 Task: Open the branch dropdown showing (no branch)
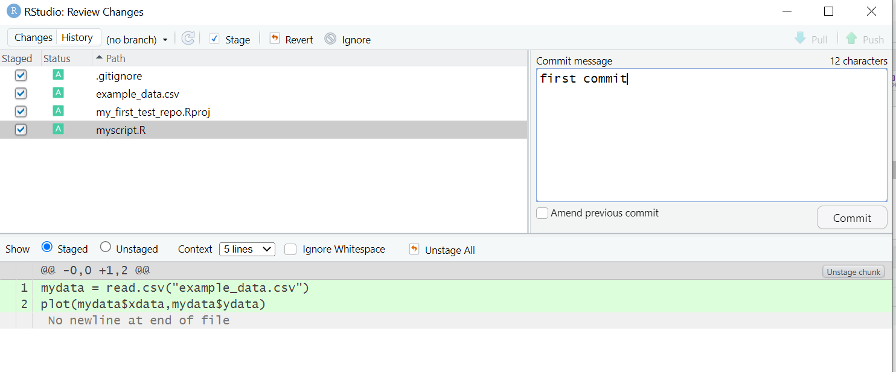[137, 39]
